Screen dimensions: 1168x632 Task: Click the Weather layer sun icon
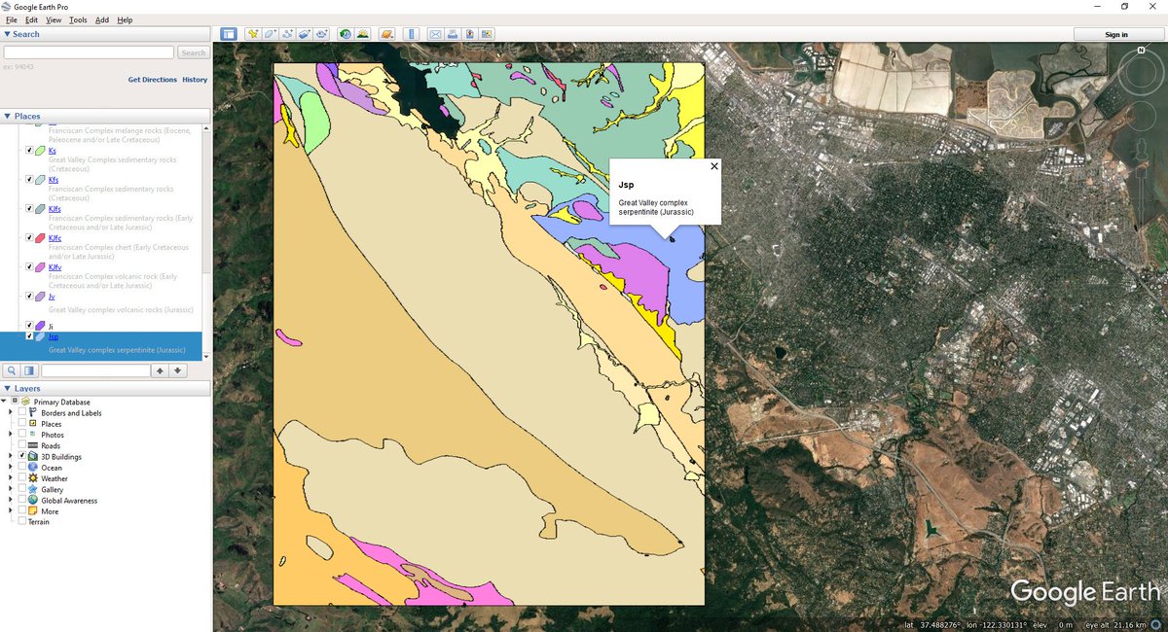(33, 478)
